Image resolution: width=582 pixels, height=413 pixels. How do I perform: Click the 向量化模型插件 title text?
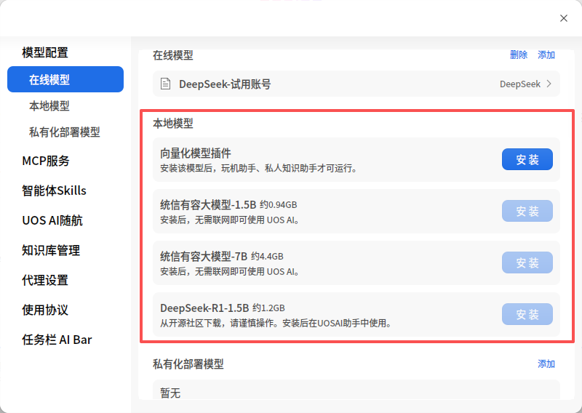tap(196, 153)
